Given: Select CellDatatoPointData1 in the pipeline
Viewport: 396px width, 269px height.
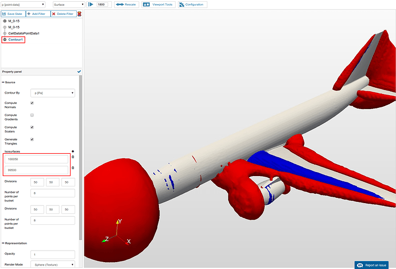Looking at the screenshot, I should coord(24,33).
